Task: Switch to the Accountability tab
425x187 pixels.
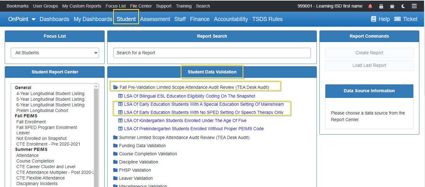Action: click(231, 19)
